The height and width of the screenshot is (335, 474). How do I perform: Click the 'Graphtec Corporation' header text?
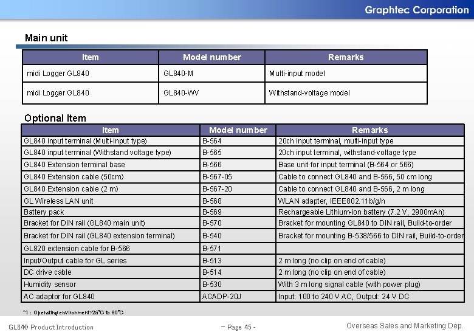416,10
